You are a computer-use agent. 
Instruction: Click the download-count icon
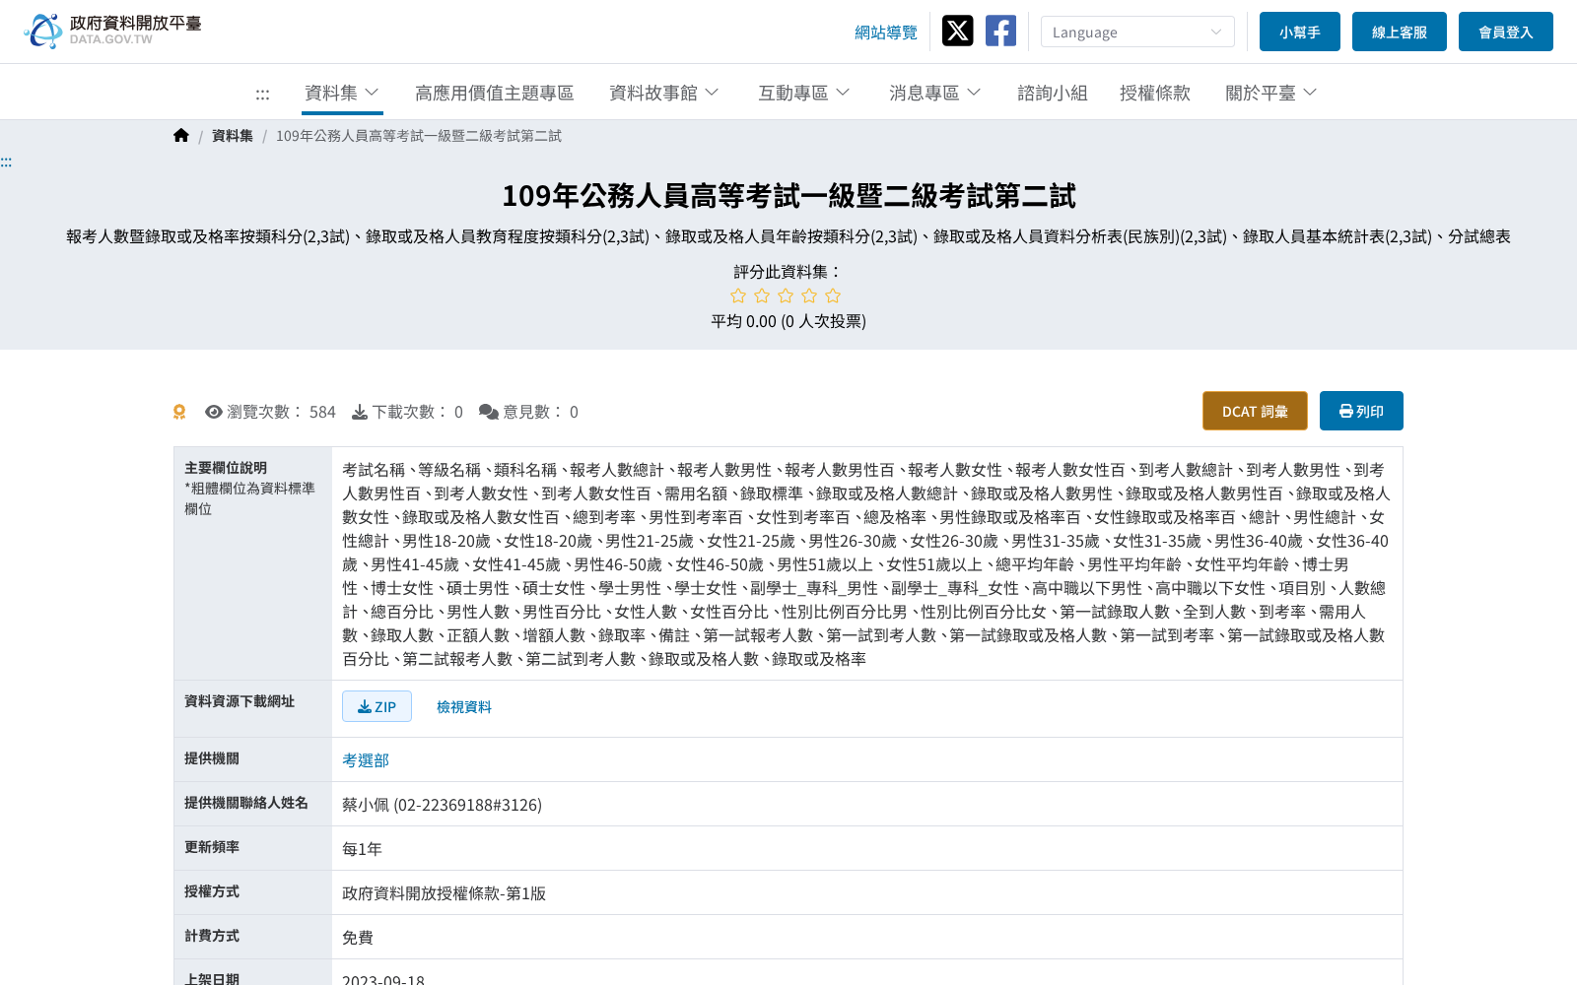(x=360, y=412)
